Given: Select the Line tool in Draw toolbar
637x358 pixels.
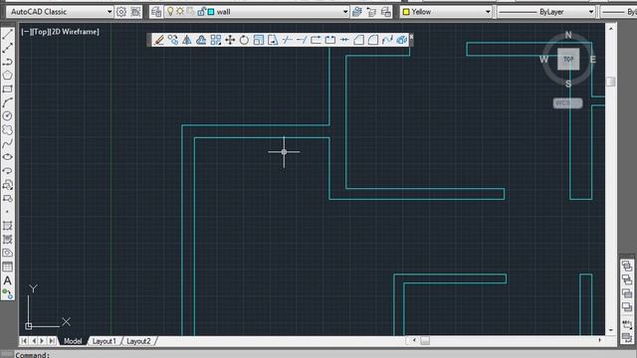Looking at the screenshot, I should click(7, 34).
